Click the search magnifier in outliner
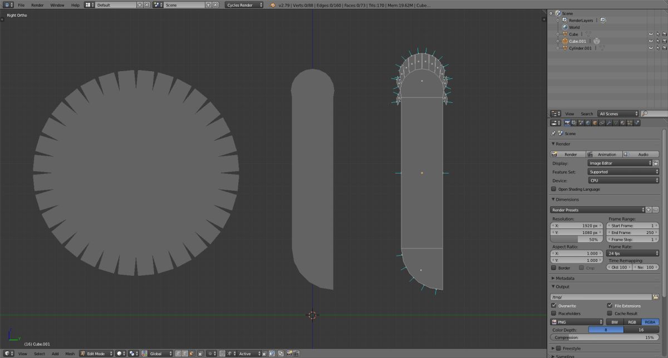This screenshot has height=358, width=668. 644,113
